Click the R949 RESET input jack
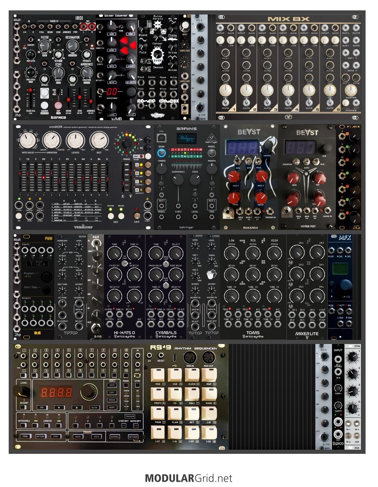This screenshot has height=487, width=378. pyautogui.click(x=161, y=355)
